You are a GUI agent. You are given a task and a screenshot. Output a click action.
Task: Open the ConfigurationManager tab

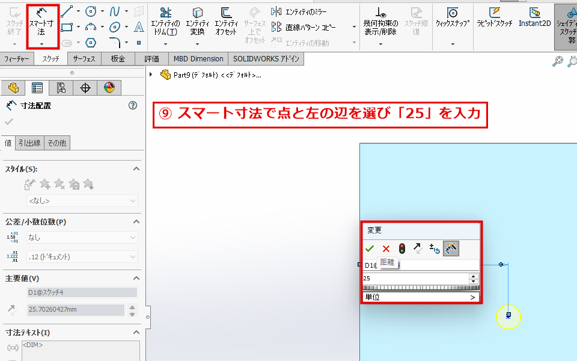coord(61,88)
